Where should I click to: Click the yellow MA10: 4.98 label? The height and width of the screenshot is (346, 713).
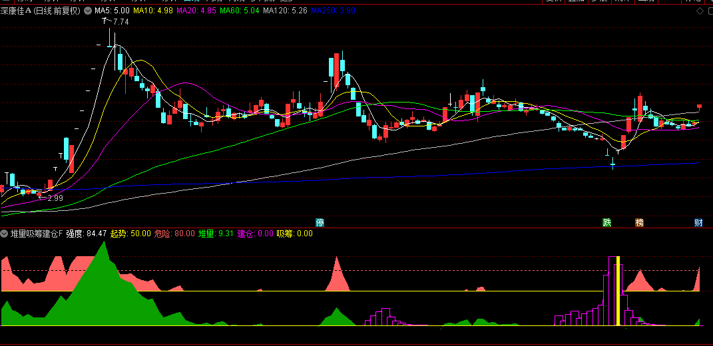[153, 11]
